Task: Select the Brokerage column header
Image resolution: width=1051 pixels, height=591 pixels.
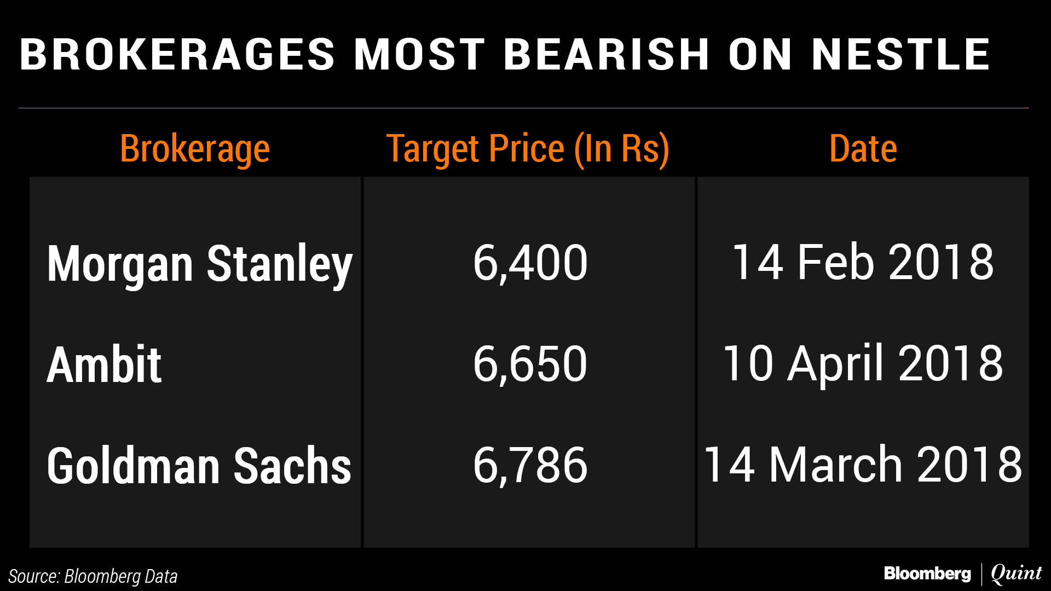Action: coord(195,149)
